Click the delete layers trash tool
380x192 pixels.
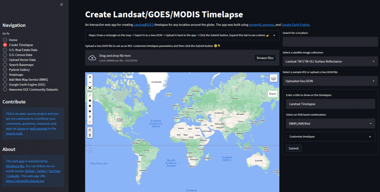pos(90,135)
